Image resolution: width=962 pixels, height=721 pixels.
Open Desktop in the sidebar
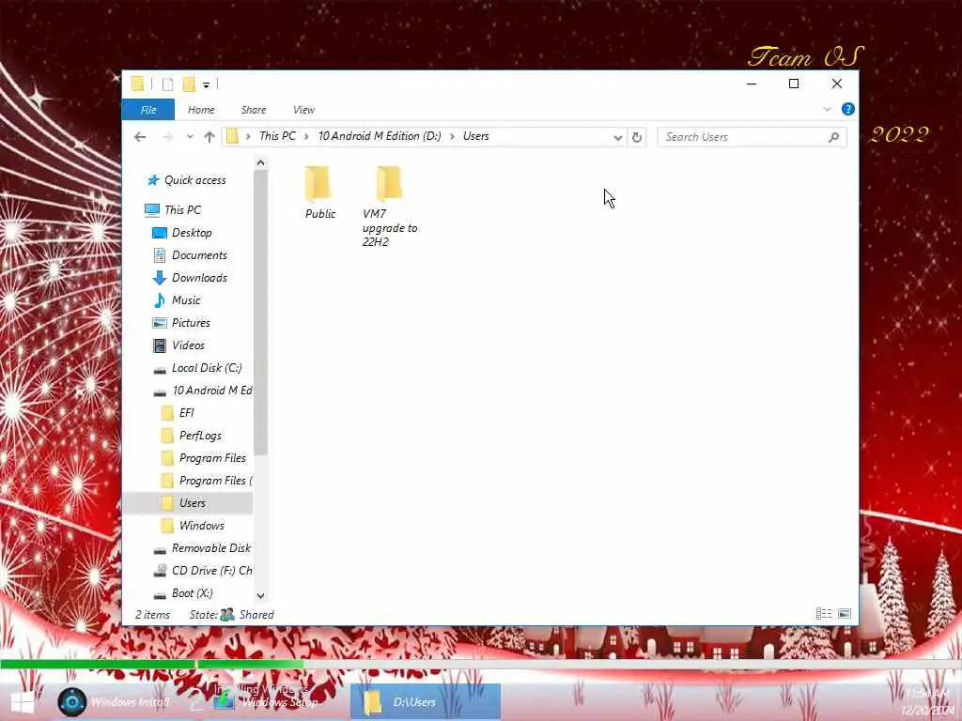point(181,233)
